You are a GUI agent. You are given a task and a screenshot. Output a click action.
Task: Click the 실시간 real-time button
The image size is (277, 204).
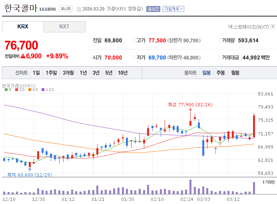153,9
